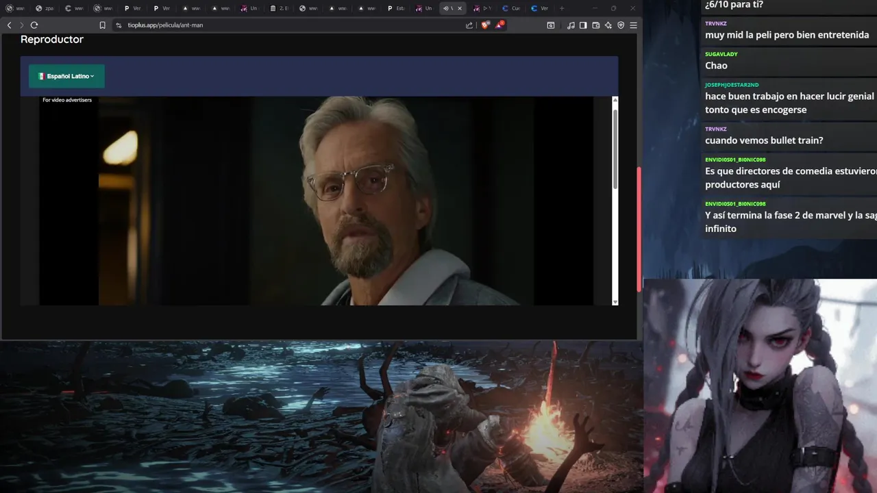Screen dimensions: 877x493
Task: Switch to the "zpa" tab
Action: [x=45, y=8]
